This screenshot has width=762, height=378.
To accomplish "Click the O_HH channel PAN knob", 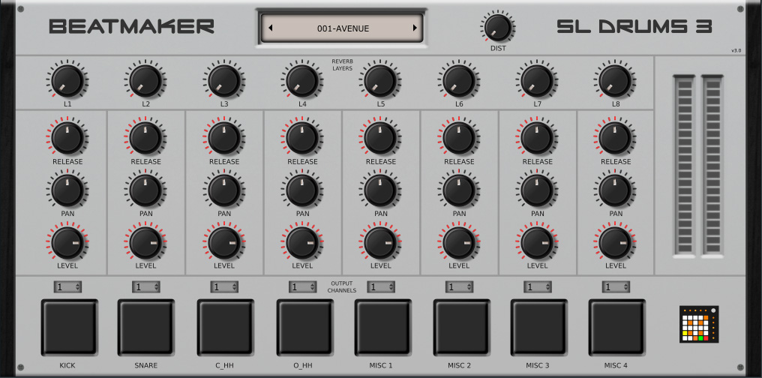I will [302, 190].
